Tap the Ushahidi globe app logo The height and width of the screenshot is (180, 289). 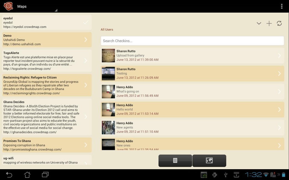pos(8,6)
